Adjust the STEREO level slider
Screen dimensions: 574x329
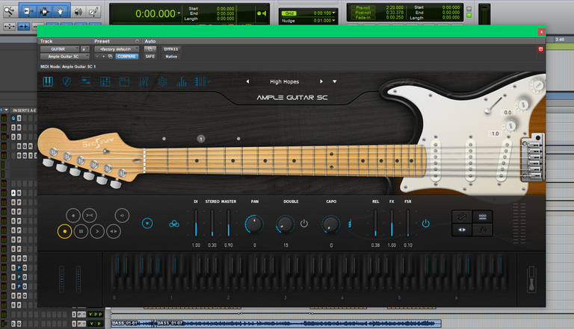[212, 223]
